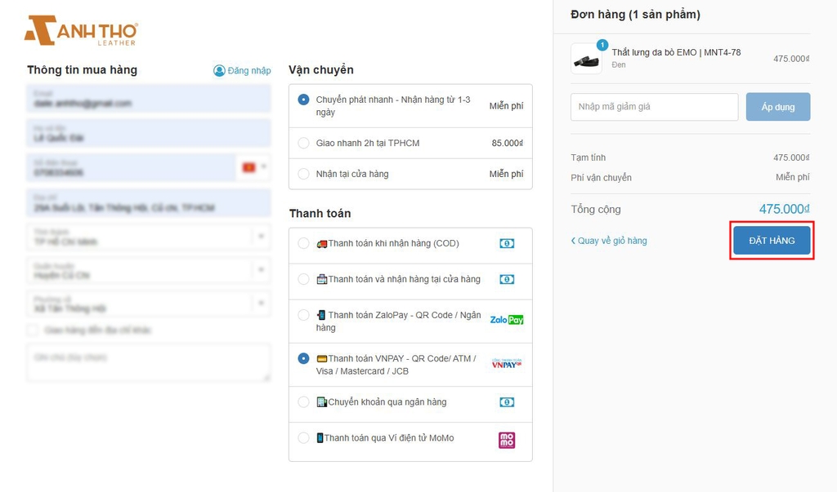Click the VNPAY logo icon
This screenshot has width=837, height=492.
click(x=507, y=364)
